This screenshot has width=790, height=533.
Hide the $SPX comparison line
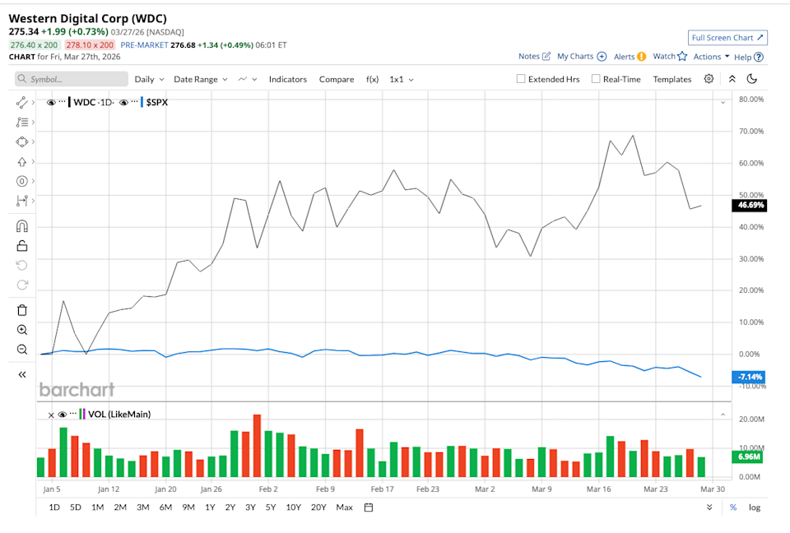pos(125,102)
